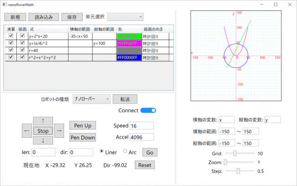Toggle the Connect switch off
Image resolution: width=297 pixels, height=186 pixels.
coord(148,110)
